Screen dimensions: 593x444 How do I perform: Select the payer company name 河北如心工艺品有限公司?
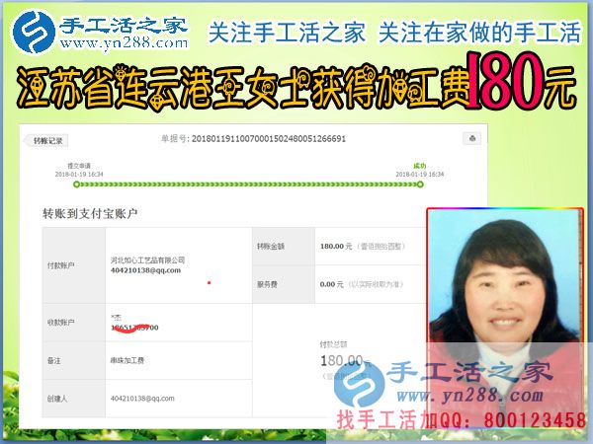(x=147, y=260)
